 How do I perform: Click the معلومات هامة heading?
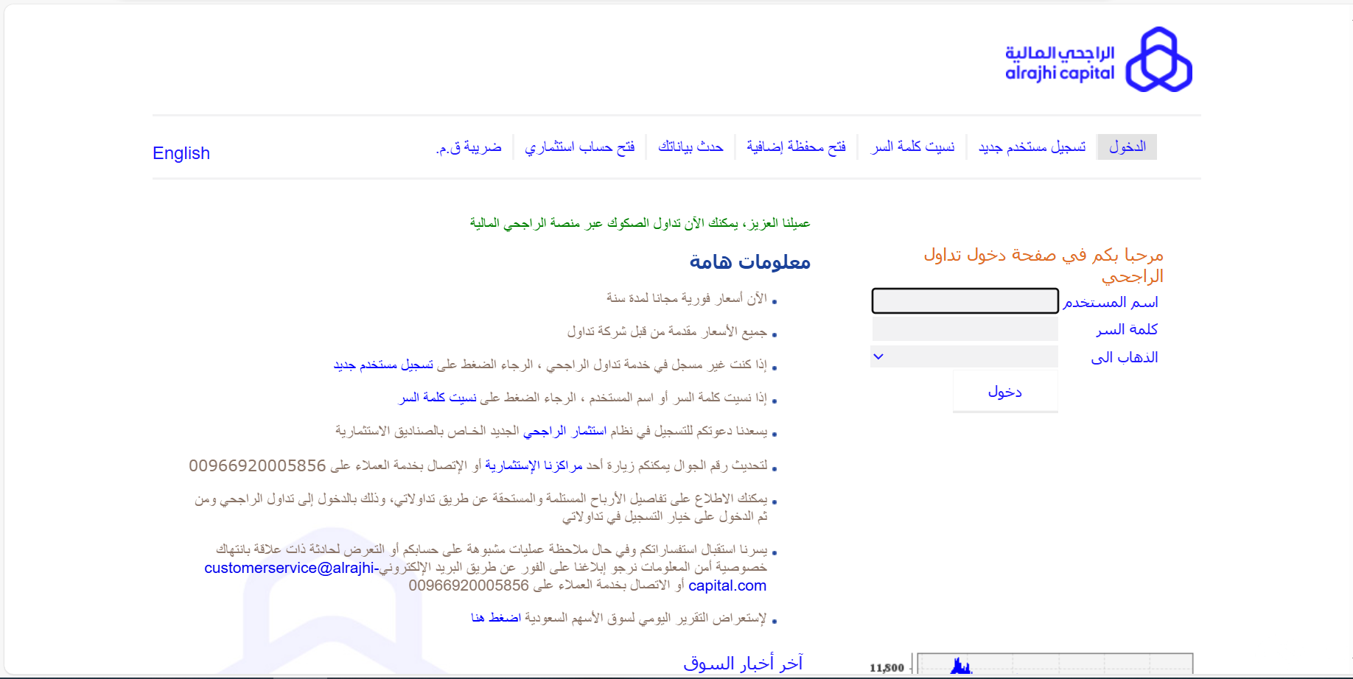[x=750, y=261]
